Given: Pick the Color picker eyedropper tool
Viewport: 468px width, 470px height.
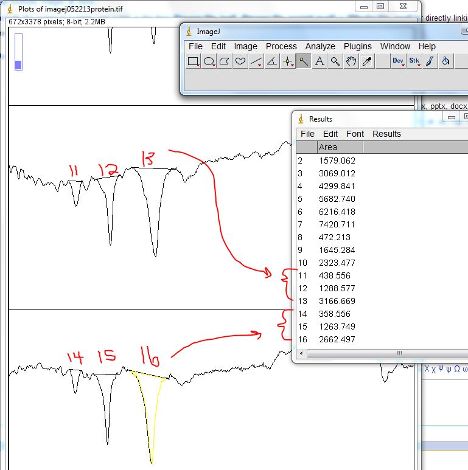Looking at the screenshot, I should coord(367,61).
